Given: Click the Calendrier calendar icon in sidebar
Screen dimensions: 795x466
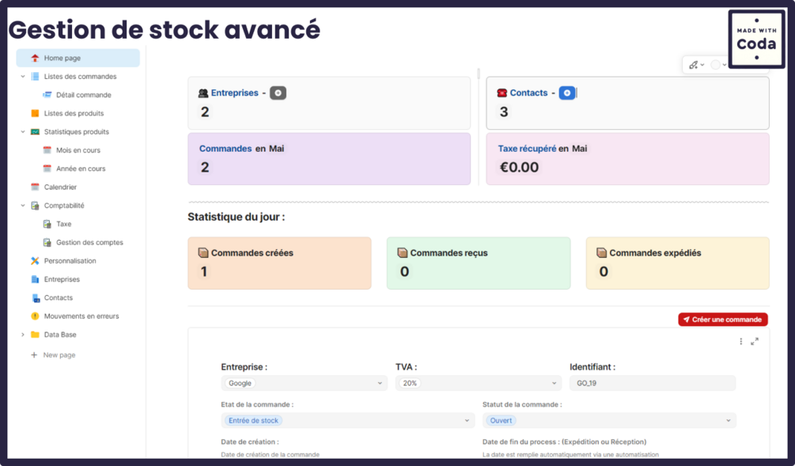Looking at the screenshot, I should point(35,188).
